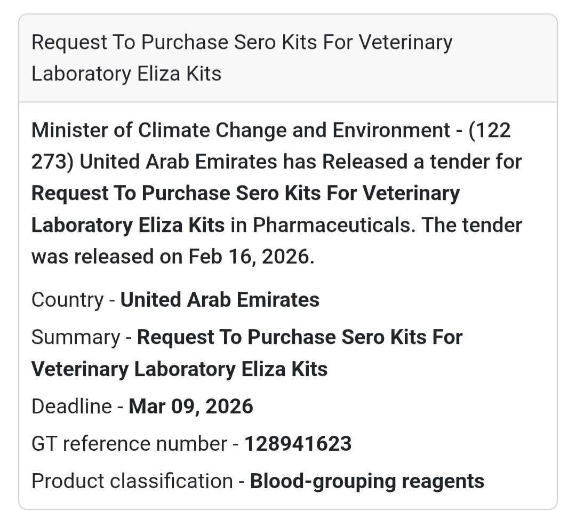Click the 'Summary' label
The height and width of the screenshot is (519, 576).
point(76,337)
